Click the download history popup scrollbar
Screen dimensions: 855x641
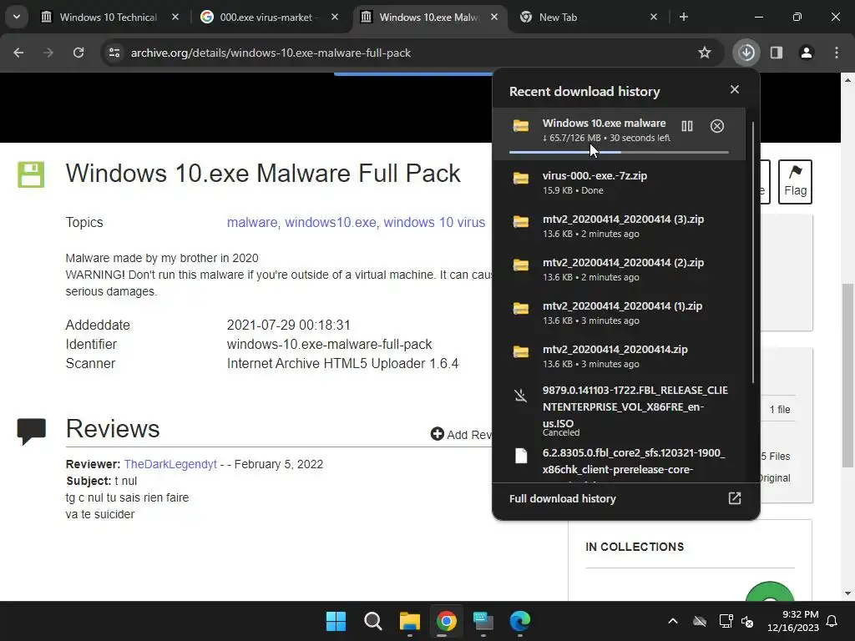(x=753, y=250)
